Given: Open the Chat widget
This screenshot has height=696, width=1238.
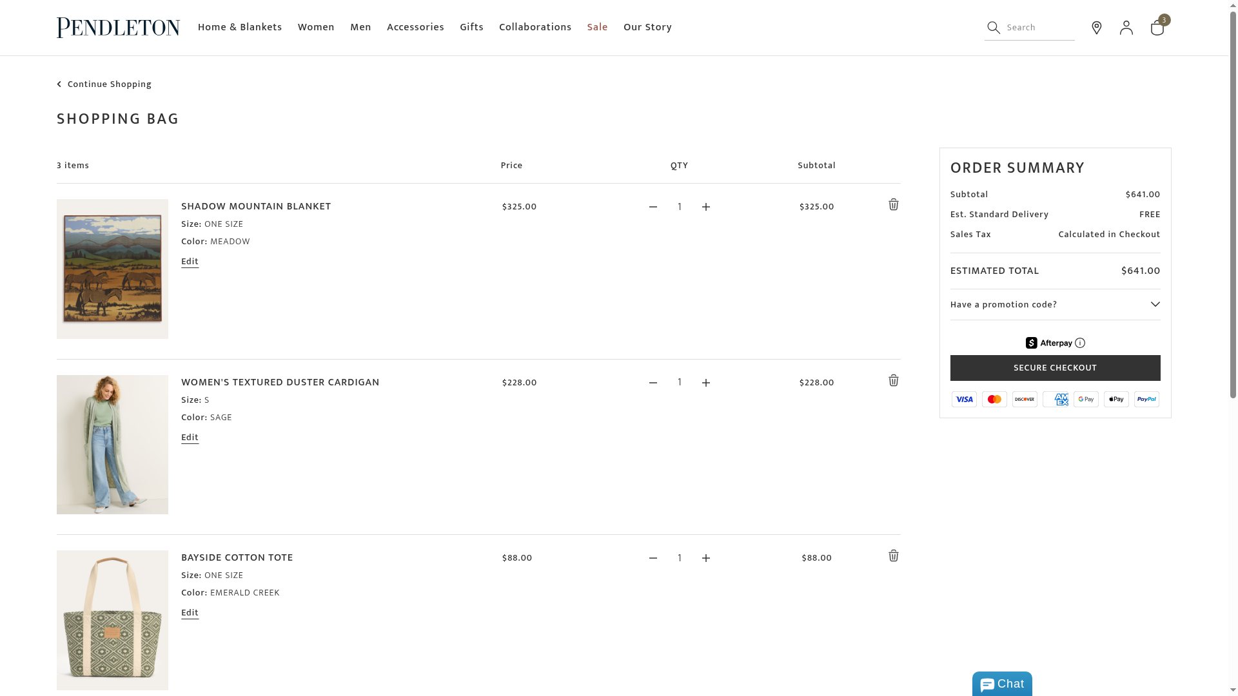Looking at the screenshot, I should pos(1001,684).
